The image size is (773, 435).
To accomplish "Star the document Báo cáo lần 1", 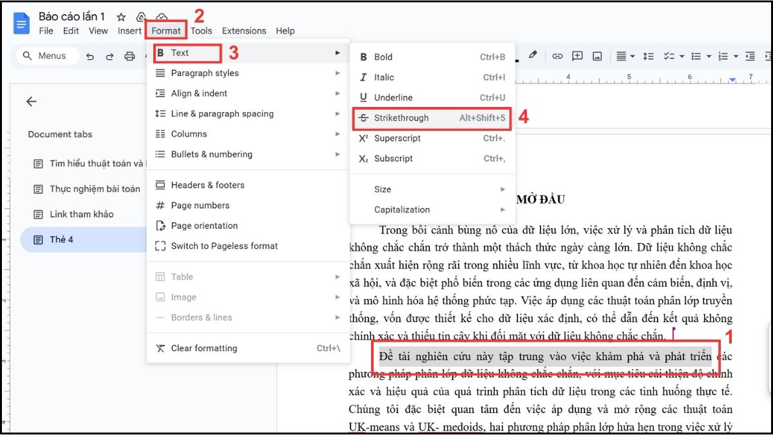I will (121, 17).
